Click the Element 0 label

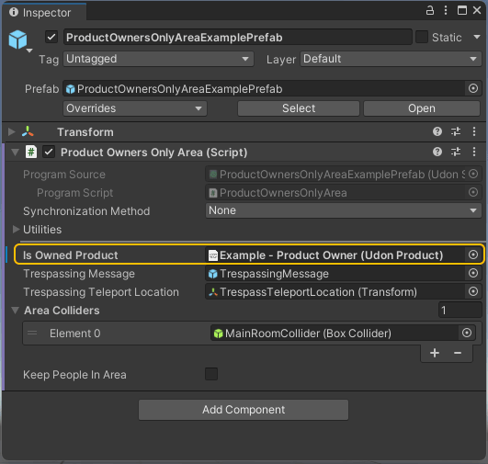[75, 333]
